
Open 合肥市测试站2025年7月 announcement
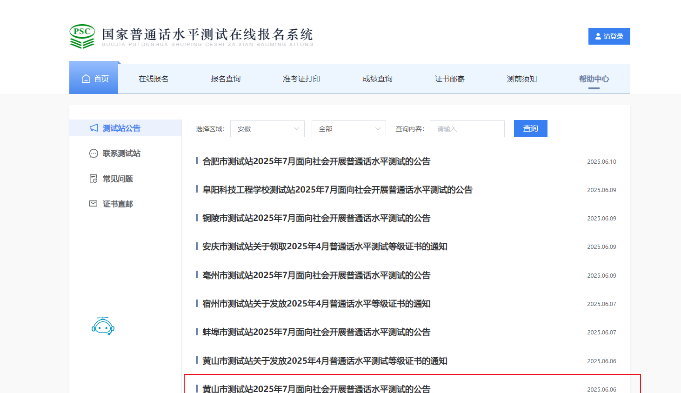[x=316, y=161]
